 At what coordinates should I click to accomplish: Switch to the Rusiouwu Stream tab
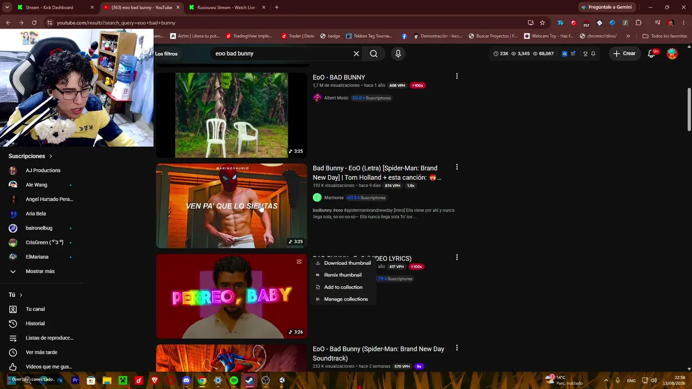[225, 8]
